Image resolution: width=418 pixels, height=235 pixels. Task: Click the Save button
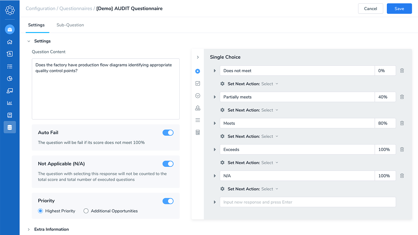click(399, 9)
